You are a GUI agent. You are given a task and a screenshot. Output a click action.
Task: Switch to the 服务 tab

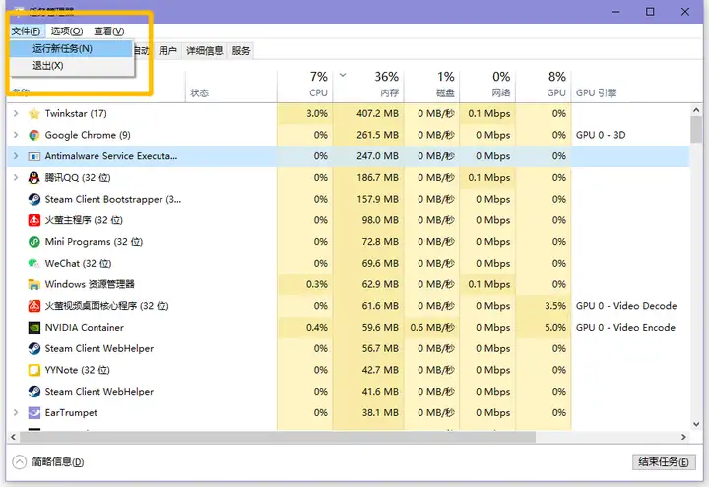(x=241, y=50)
